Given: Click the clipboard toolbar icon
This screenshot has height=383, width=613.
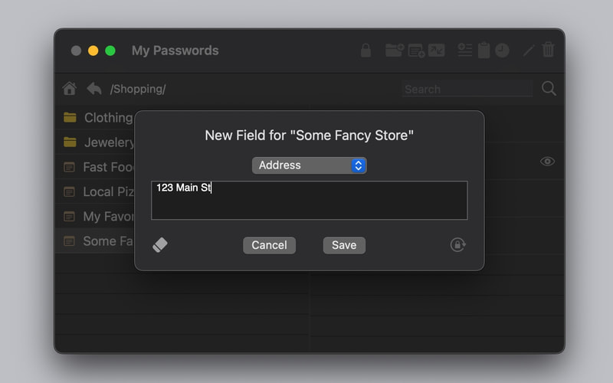Looking at the screenshot, I should 484,50.
